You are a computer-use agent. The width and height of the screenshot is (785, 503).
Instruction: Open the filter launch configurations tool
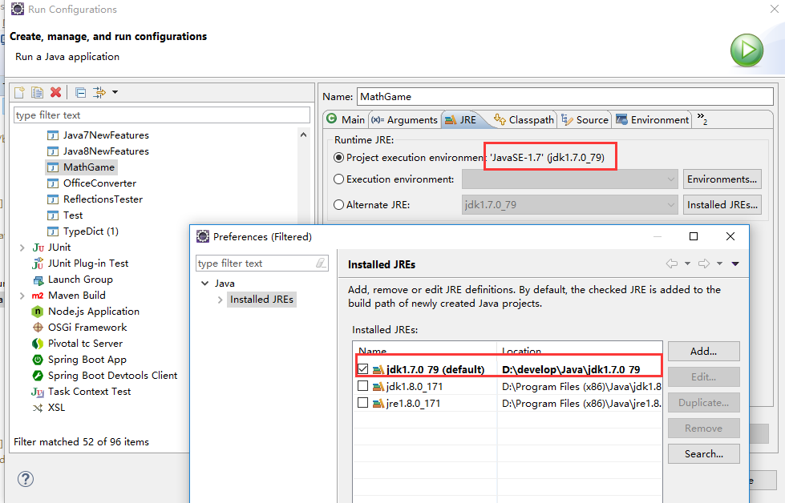(x=98, y=92)
